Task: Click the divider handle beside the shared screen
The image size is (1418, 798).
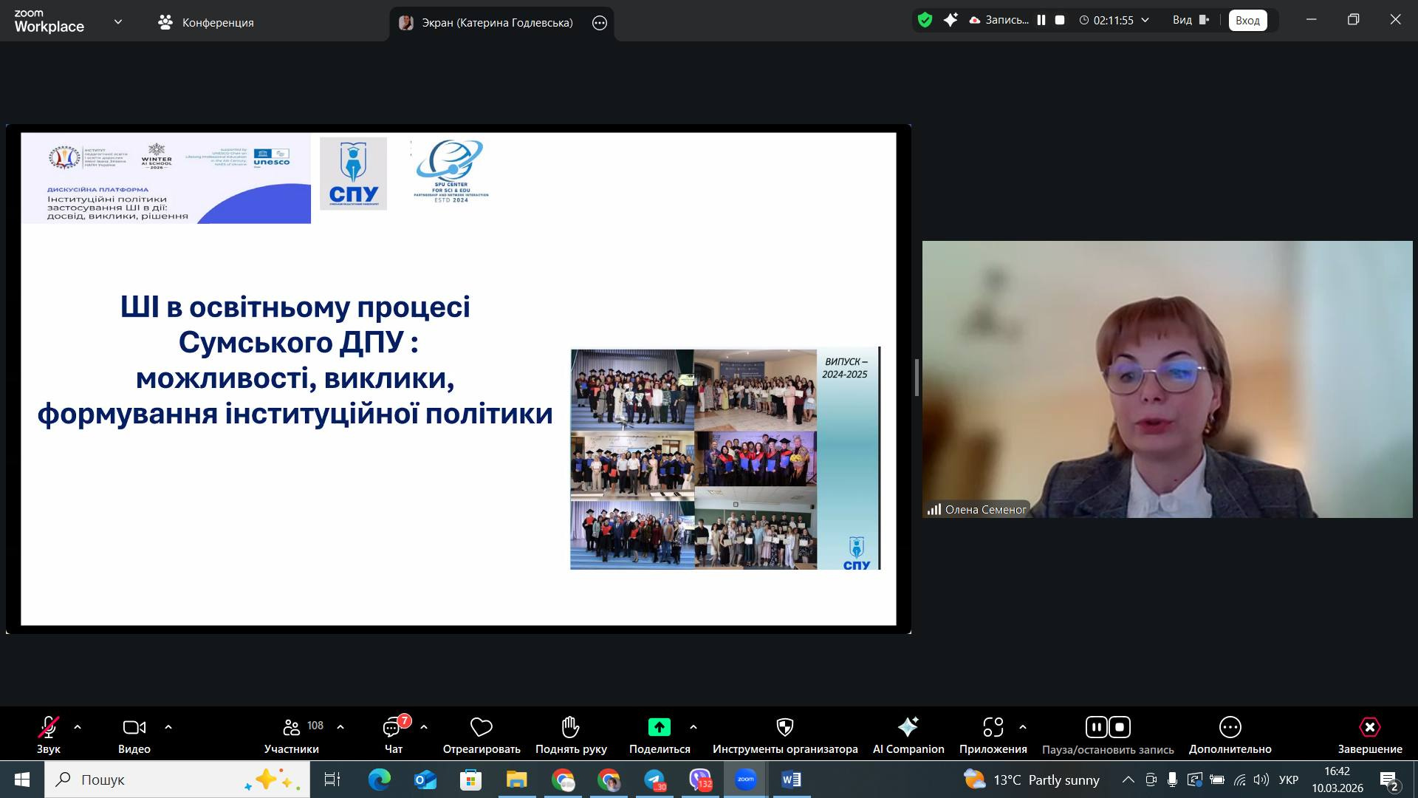Action: point(917,378)
